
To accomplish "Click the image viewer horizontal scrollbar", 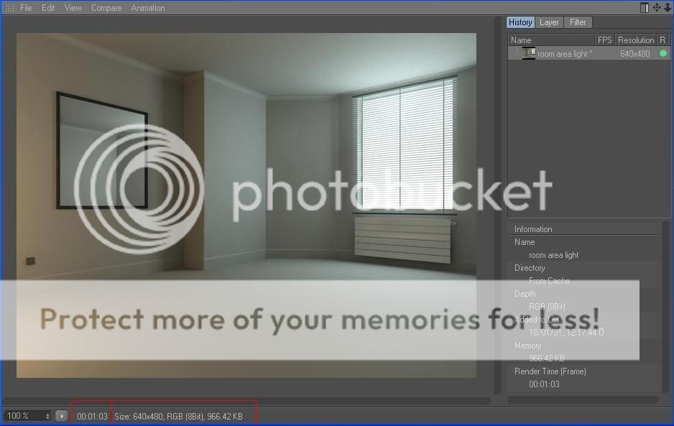I will pos(246,401).
